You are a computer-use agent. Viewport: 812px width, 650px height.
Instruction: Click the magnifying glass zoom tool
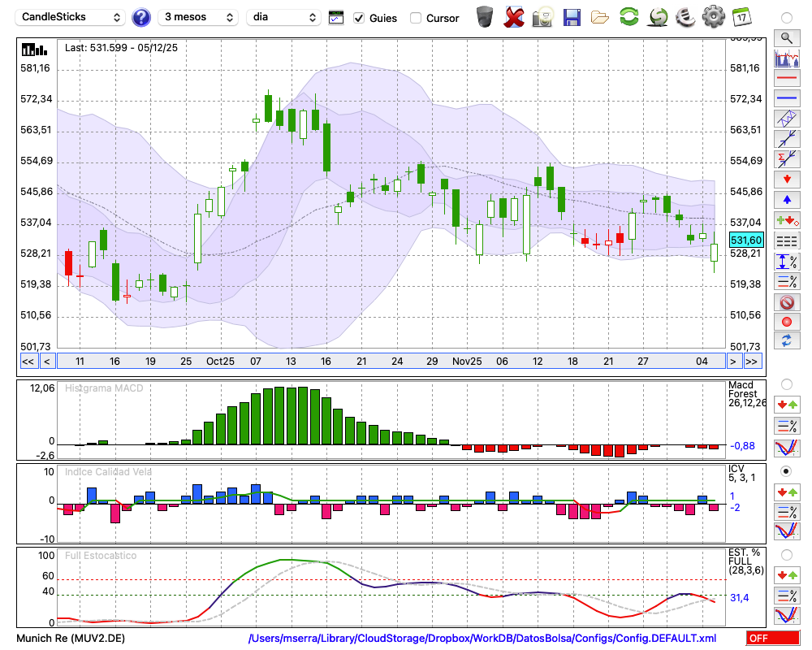[x=786, y=37]
